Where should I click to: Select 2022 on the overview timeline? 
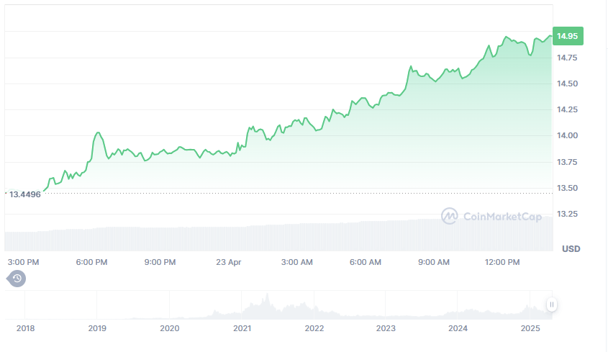point(314,329)
